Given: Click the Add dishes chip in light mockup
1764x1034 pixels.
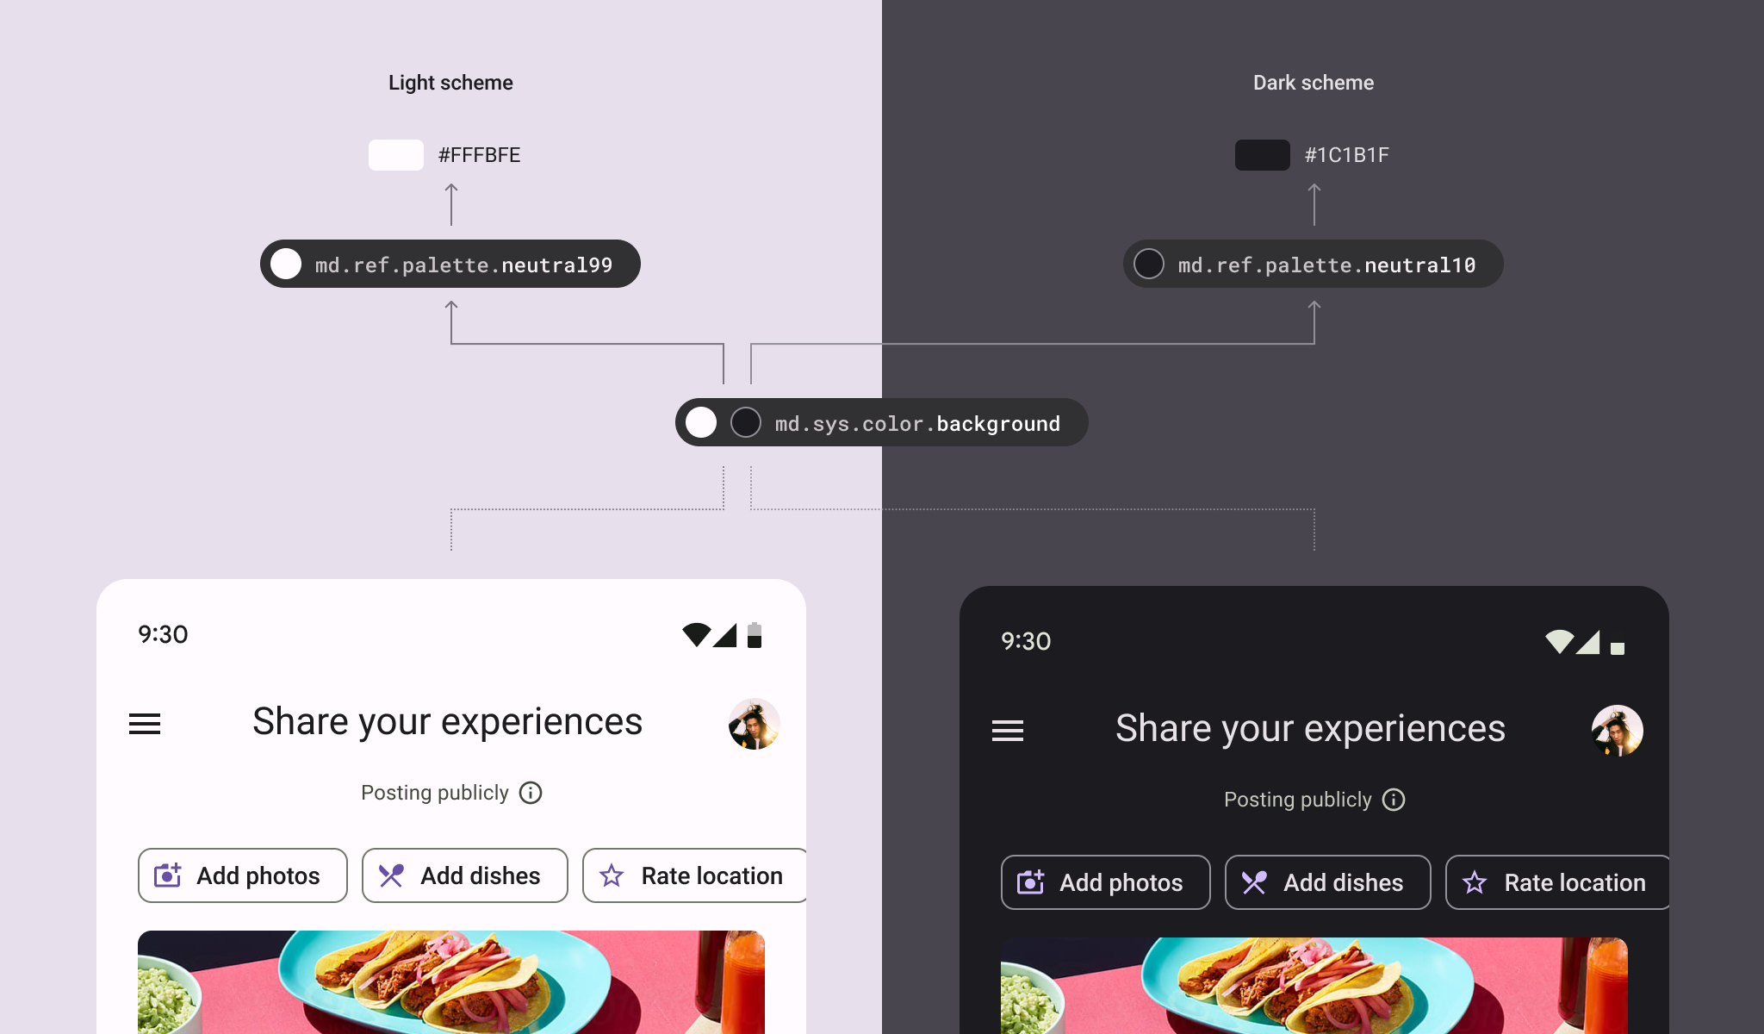Looking at the screenshot, I should [x=465, y=875].
